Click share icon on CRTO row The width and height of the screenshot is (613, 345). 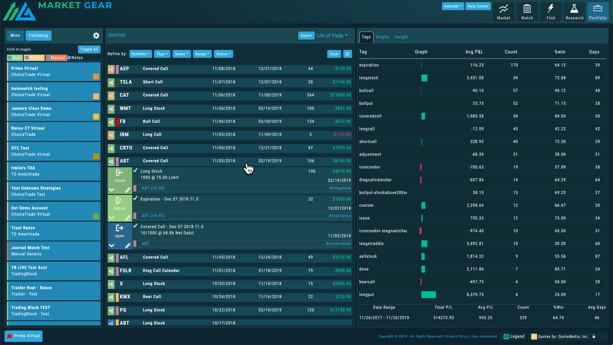(111, 148)
